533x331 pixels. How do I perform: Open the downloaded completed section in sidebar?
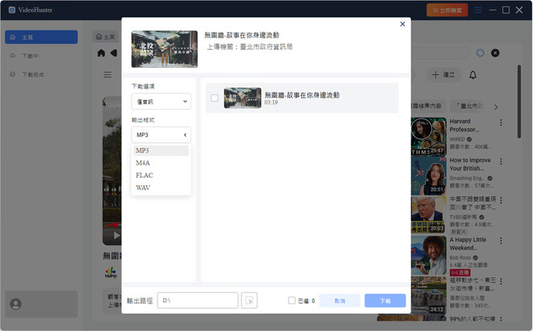pyautogui.click(x=41, y=75)
